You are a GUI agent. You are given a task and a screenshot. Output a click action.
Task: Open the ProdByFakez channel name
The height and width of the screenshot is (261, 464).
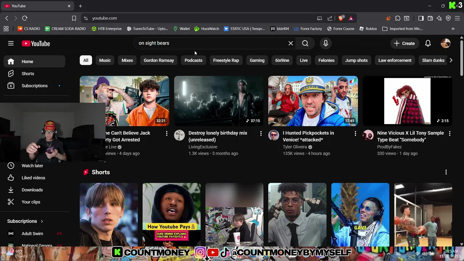coord(389,147)
